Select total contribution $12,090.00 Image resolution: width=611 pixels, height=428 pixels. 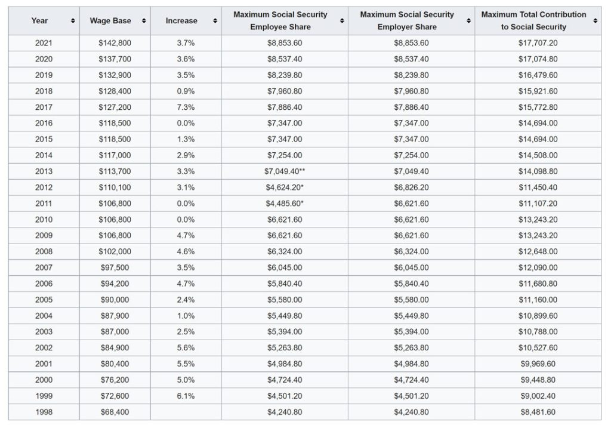click(x=538, y=267)
